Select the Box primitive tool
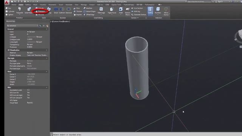 [8, 8]
